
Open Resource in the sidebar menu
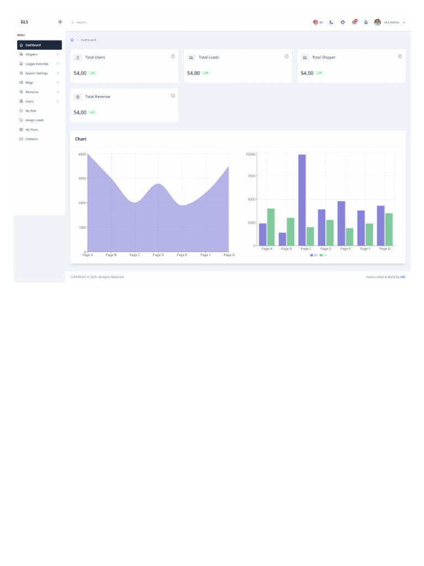pyautogui.click(x=31, y=92)
